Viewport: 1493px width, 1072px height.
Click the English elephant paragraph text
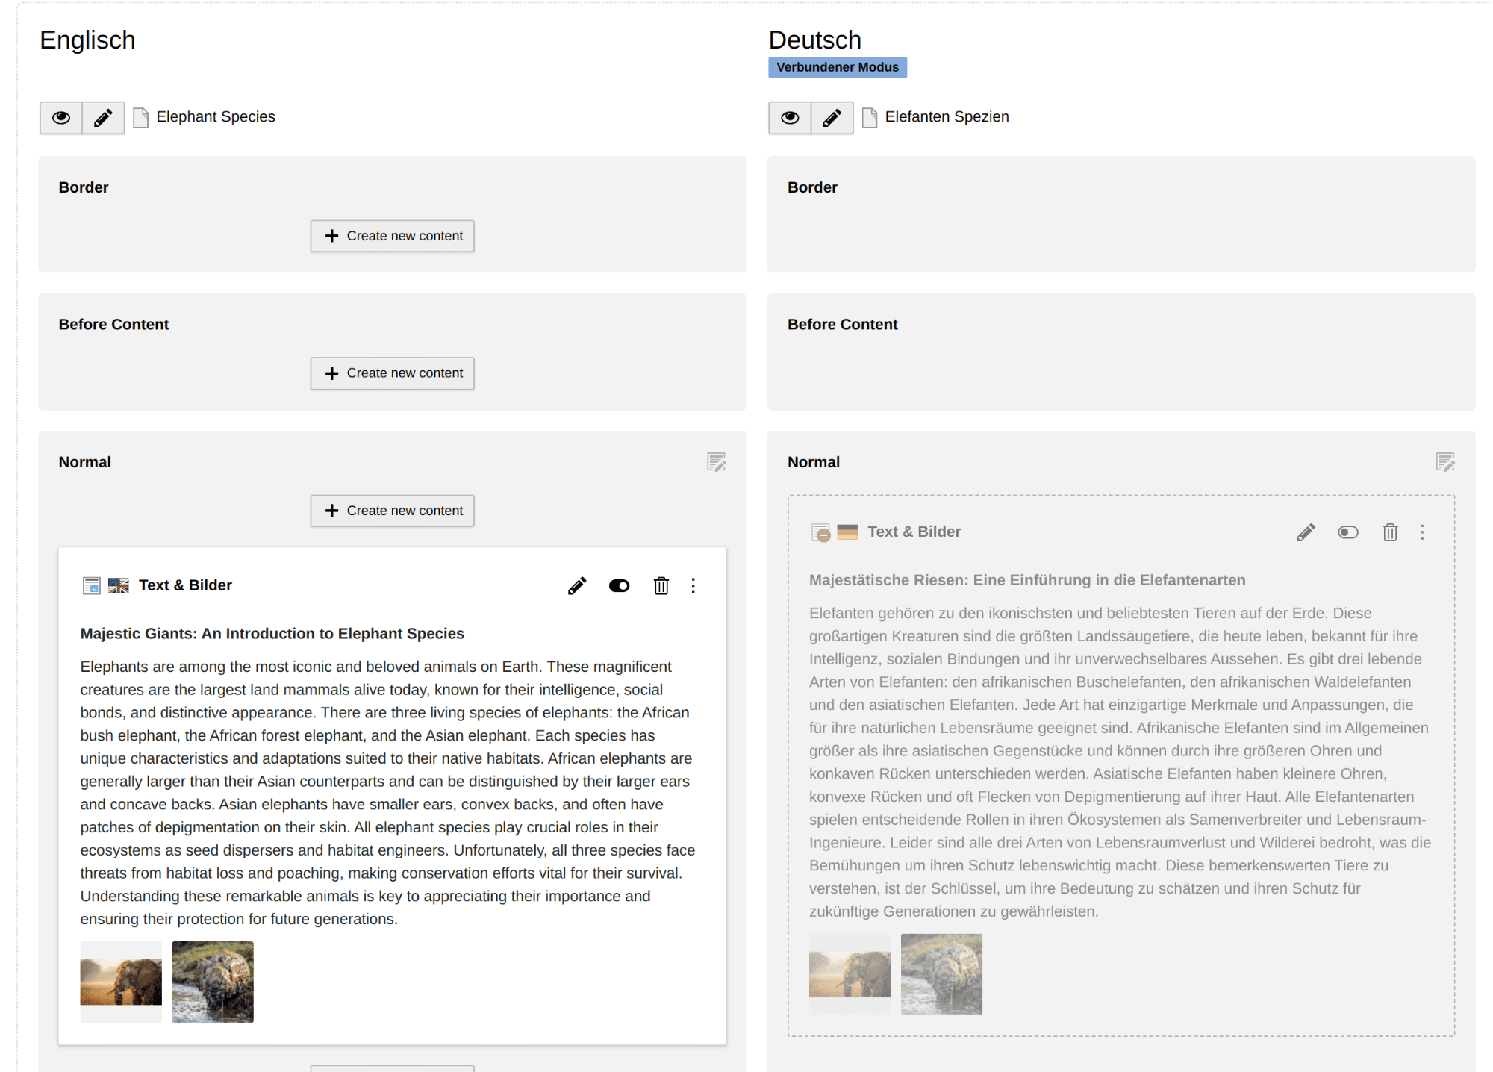[x=388, y=793]
